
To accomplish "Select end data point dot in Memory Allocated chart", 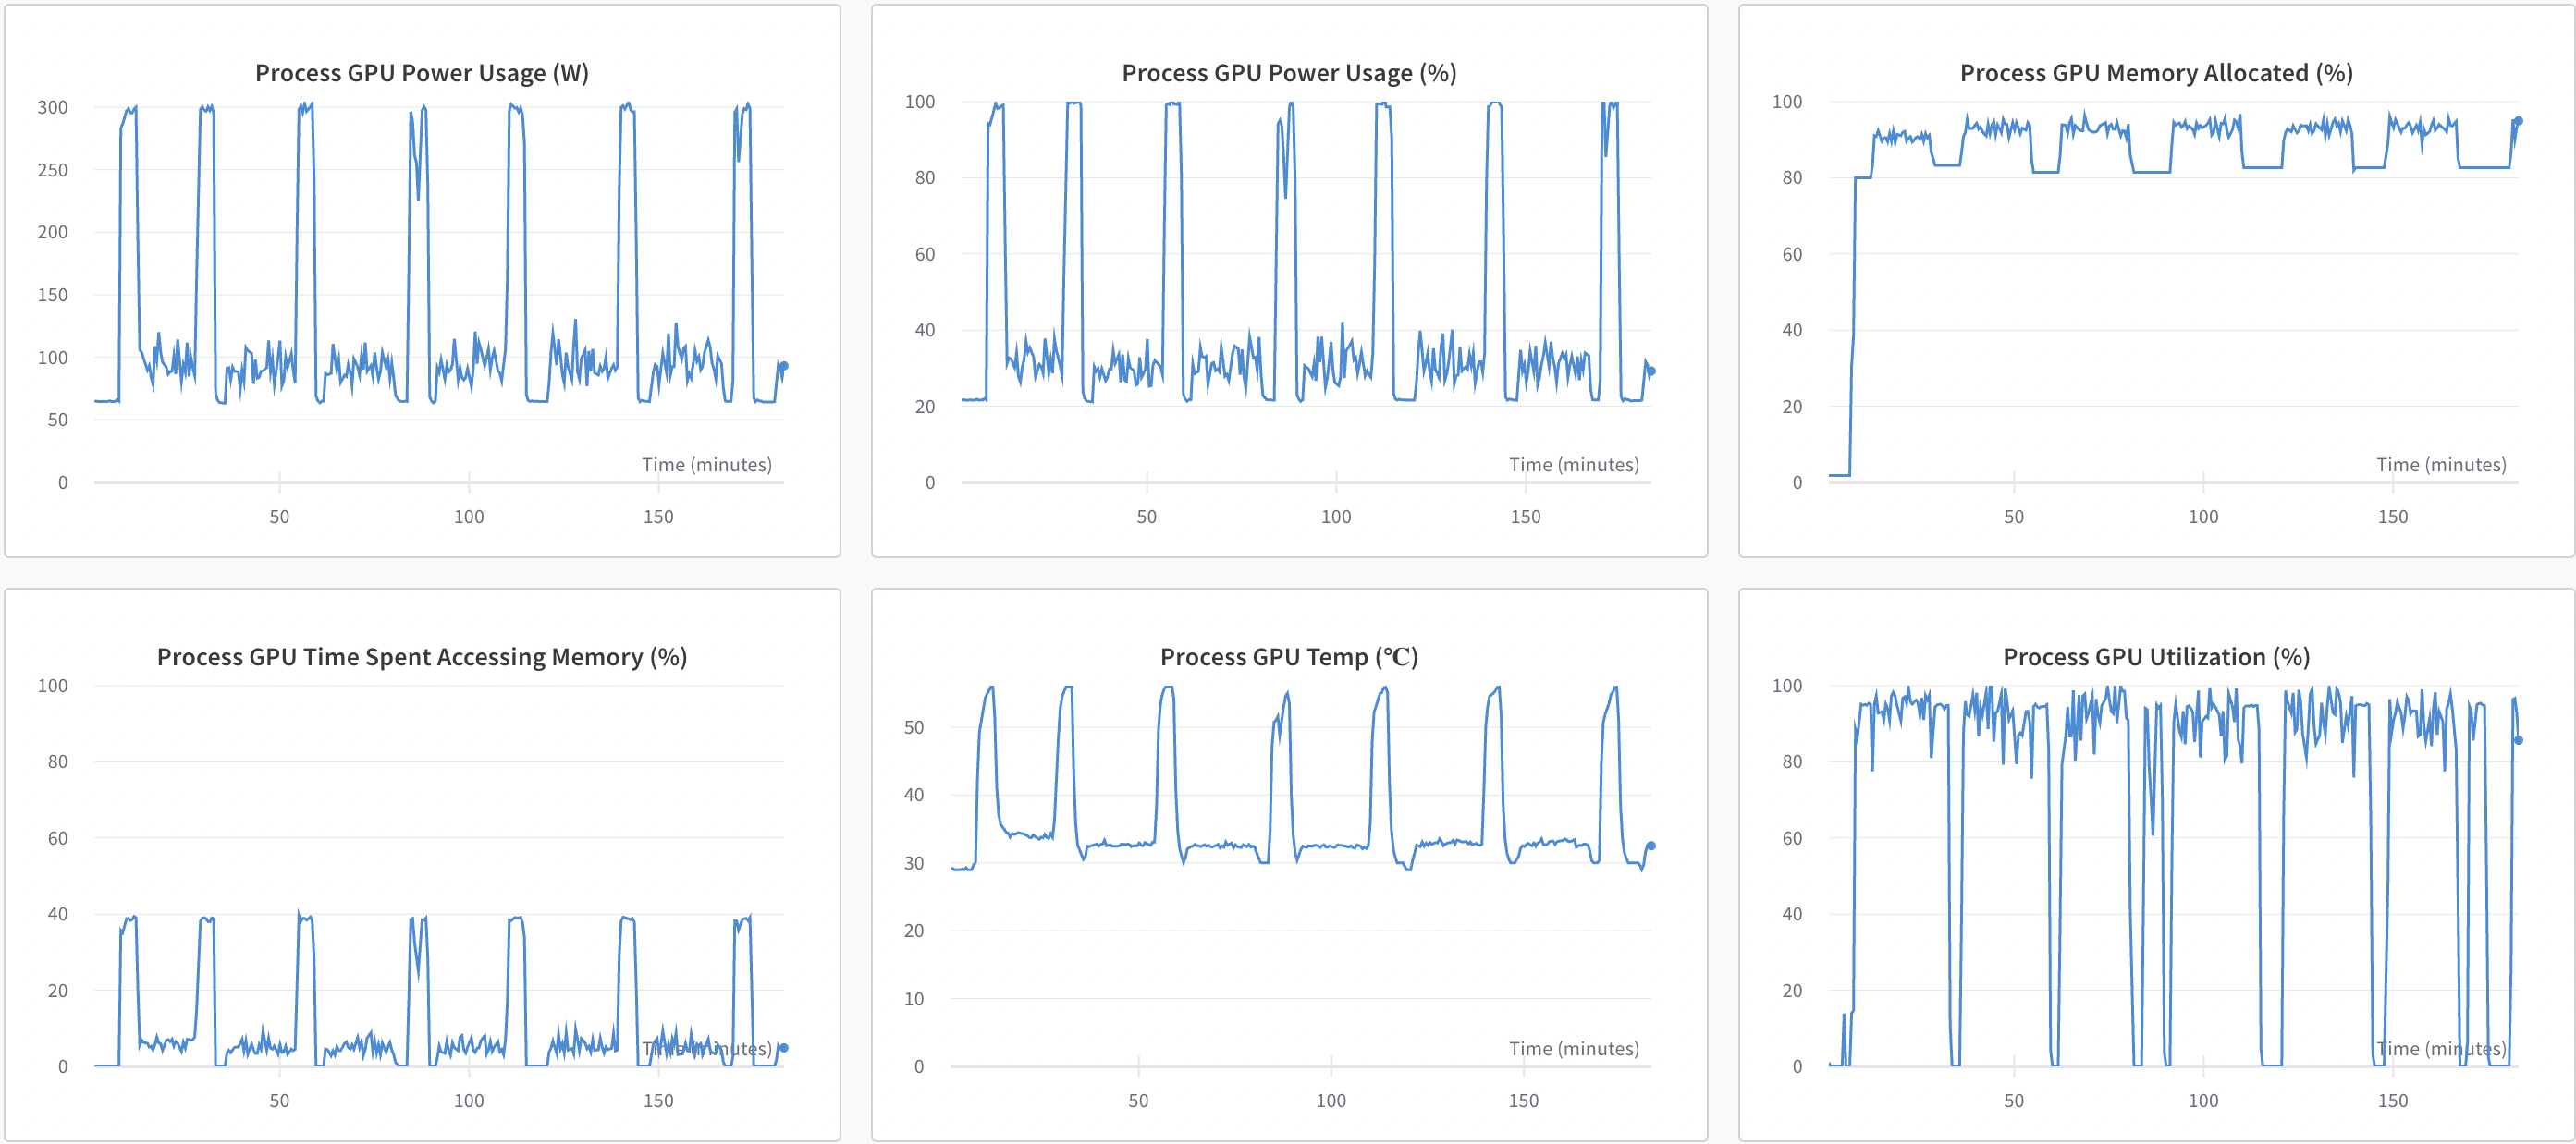I will pos(2518,121).
